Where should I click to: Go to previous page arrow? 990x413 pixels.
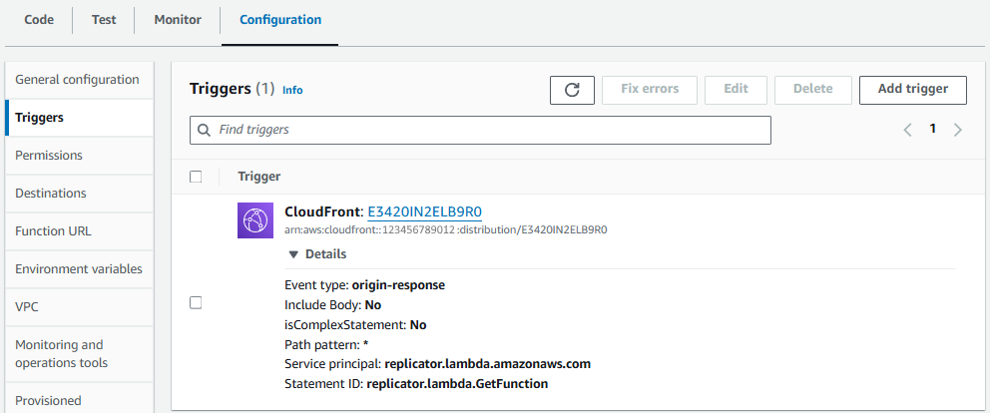point(908,130)
